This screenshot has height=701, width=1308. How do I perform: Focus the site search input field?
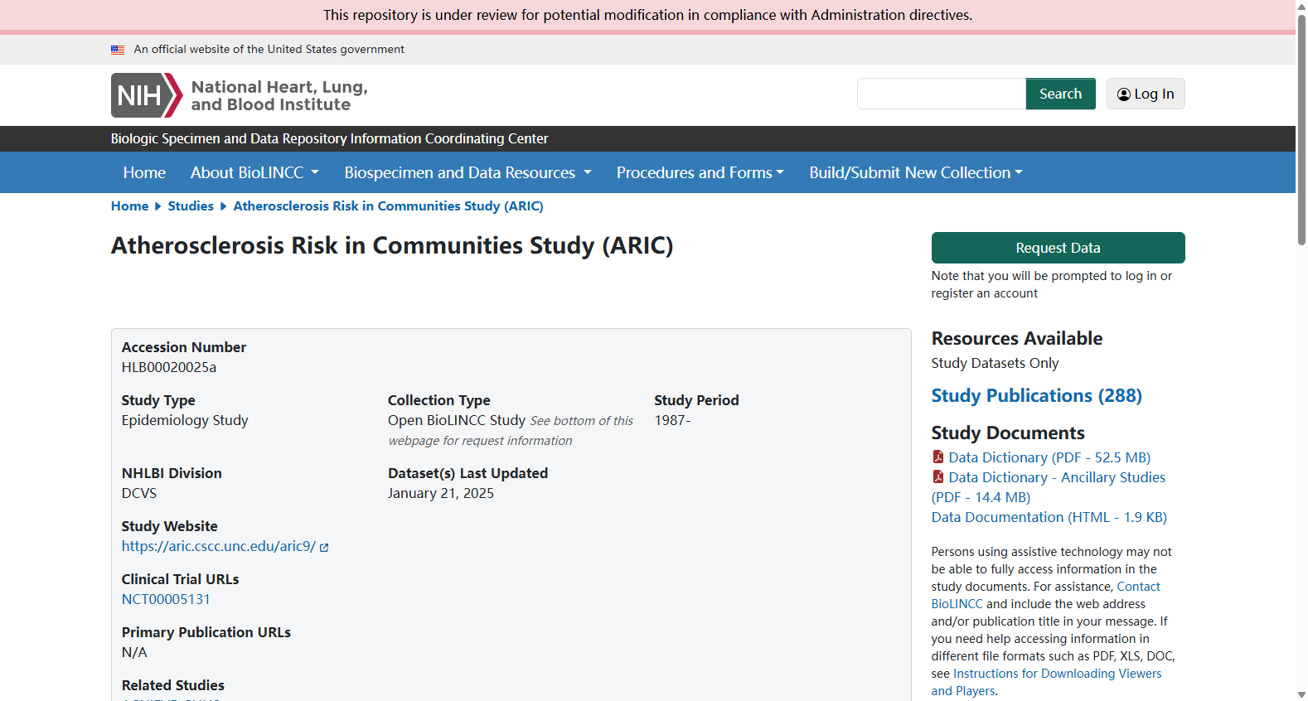tap(942, 94)
